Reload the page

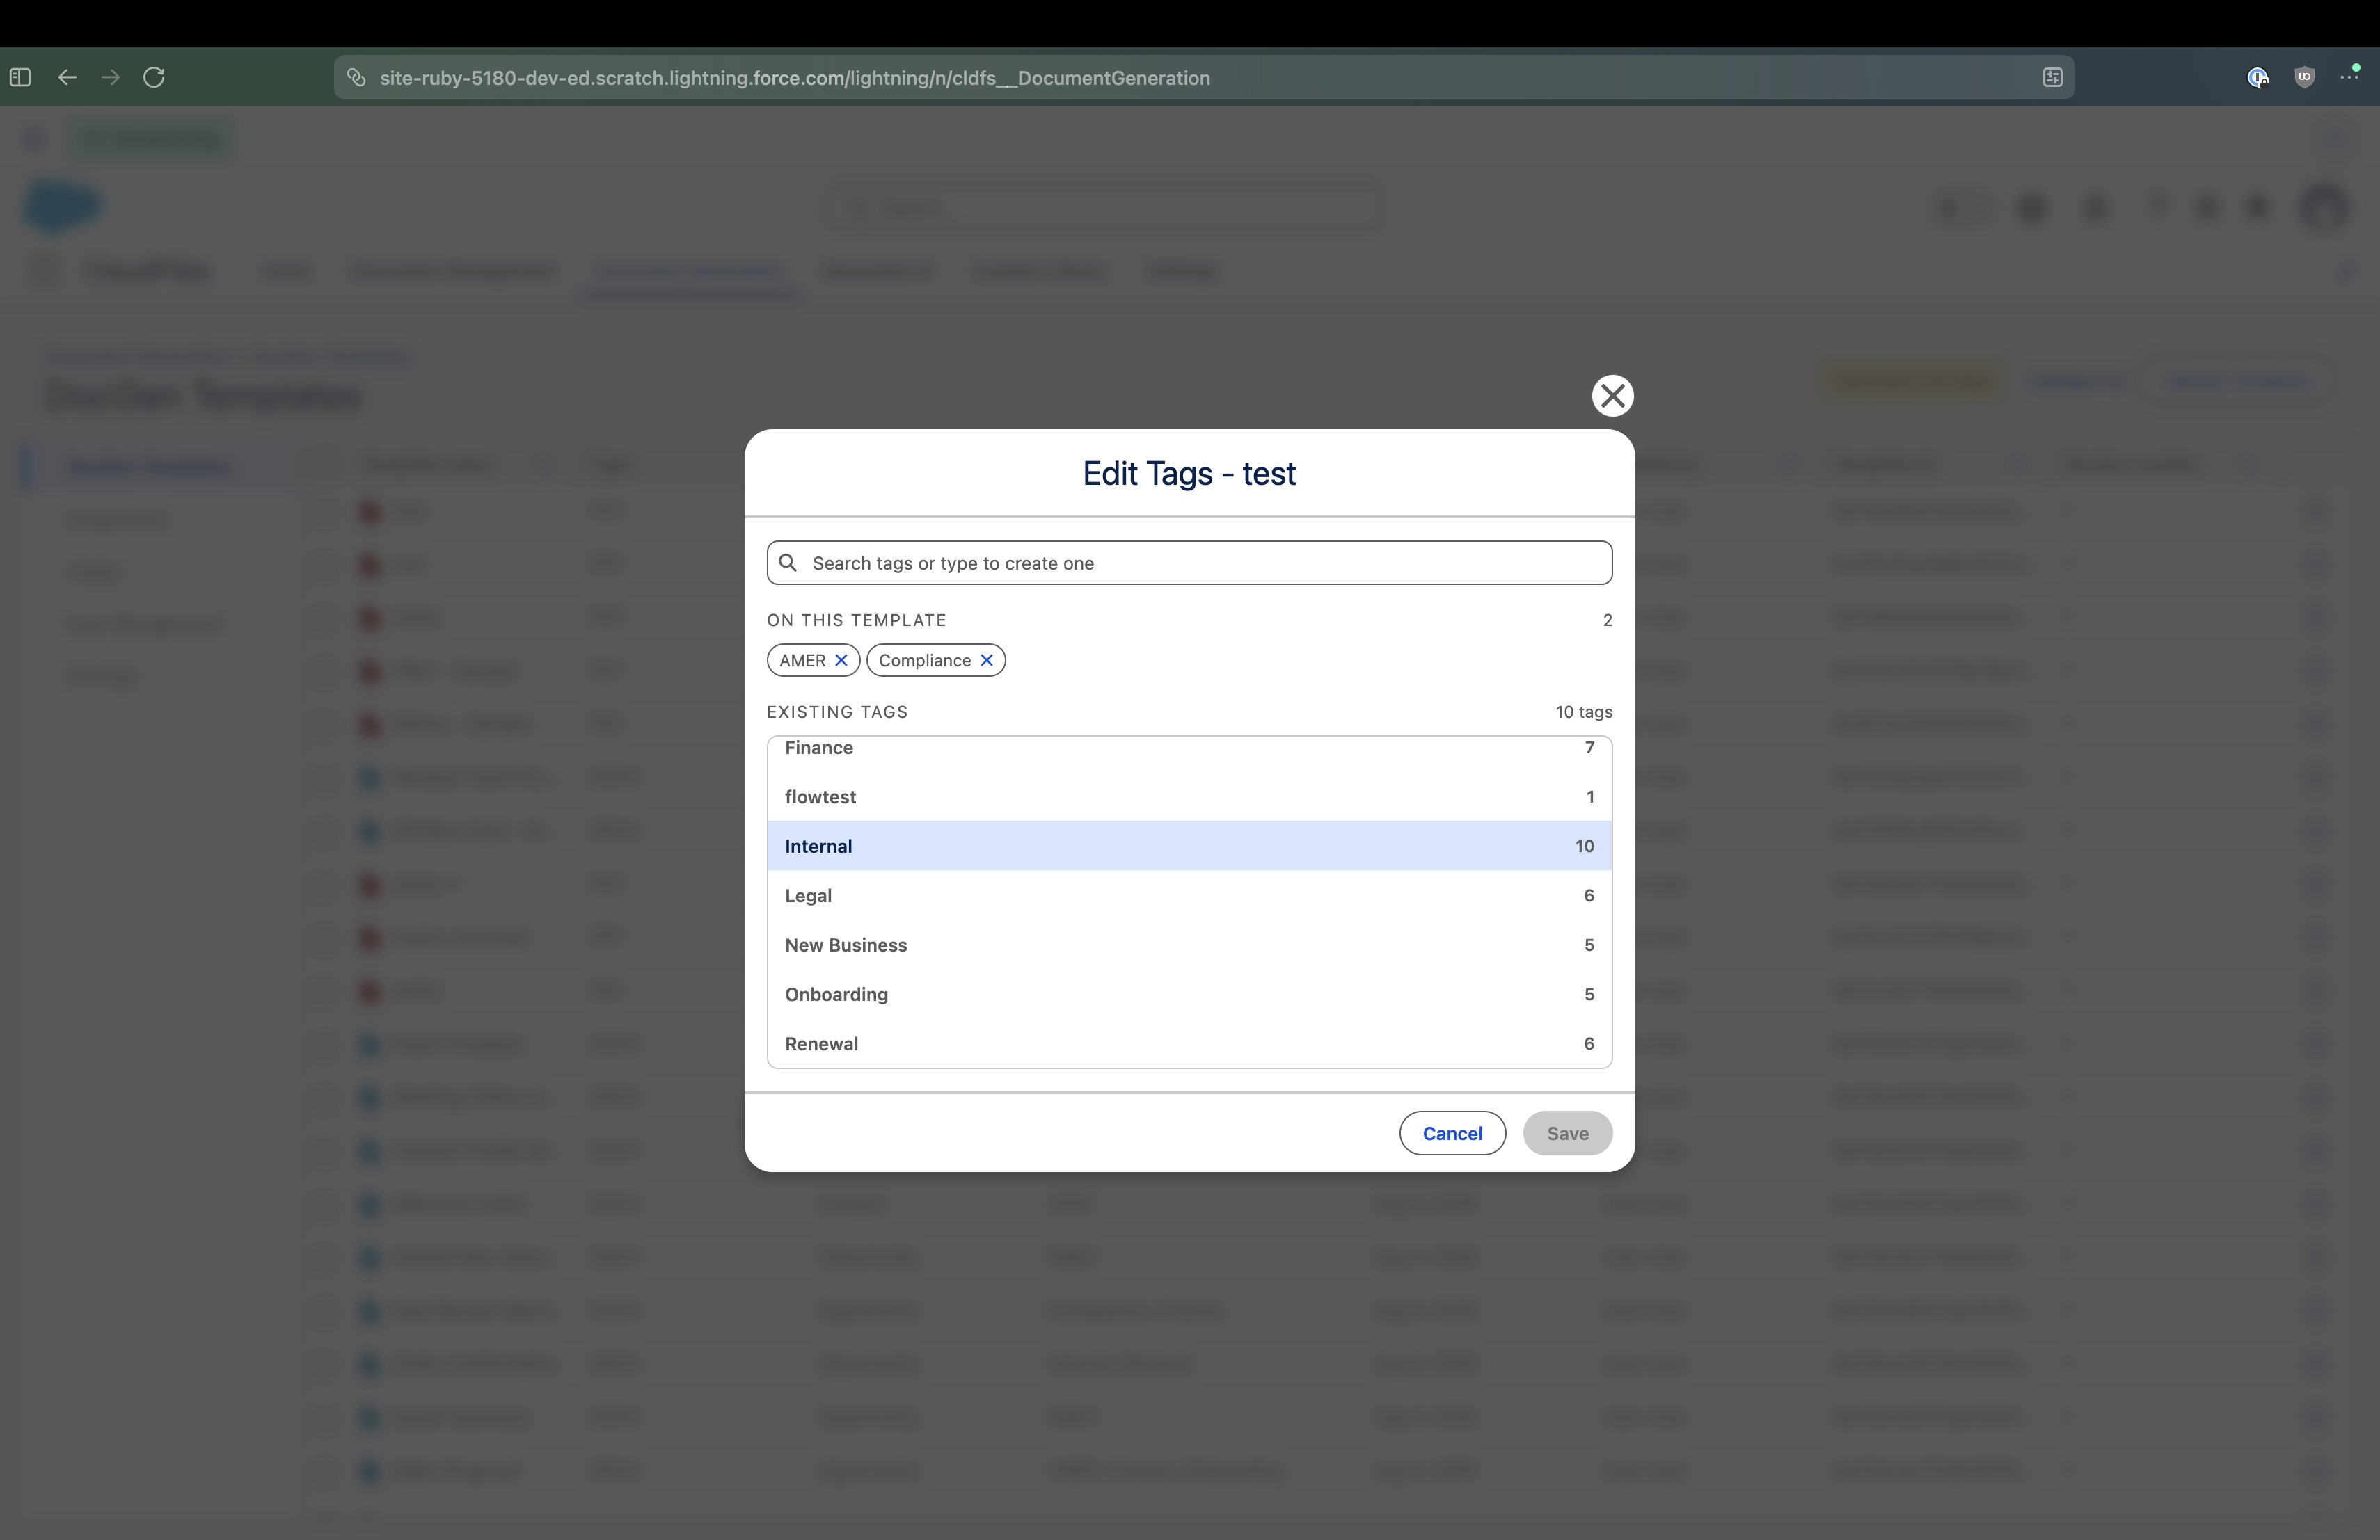pos(154,77)
